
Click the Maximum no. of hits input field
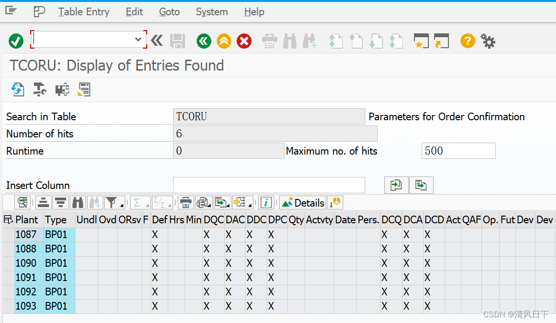point(458,151)
